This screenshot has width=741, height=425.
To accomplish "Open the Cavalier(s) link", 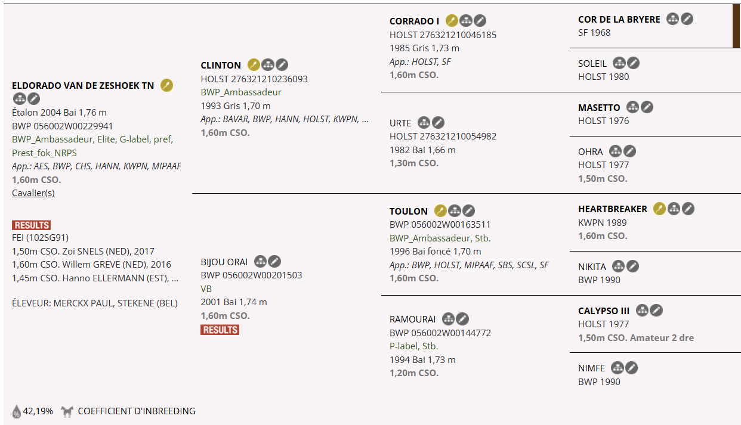I will click(33, 193).
